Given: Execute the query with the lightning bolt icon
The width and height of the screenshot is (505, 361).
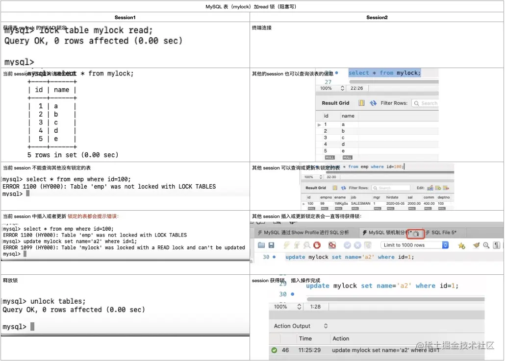Looking at the screenshot, I should (286, 245).
